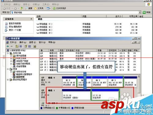Select the 磁盘管理 icon in tree
Viewport: 153px width, 115px height.
coord(14,77)
